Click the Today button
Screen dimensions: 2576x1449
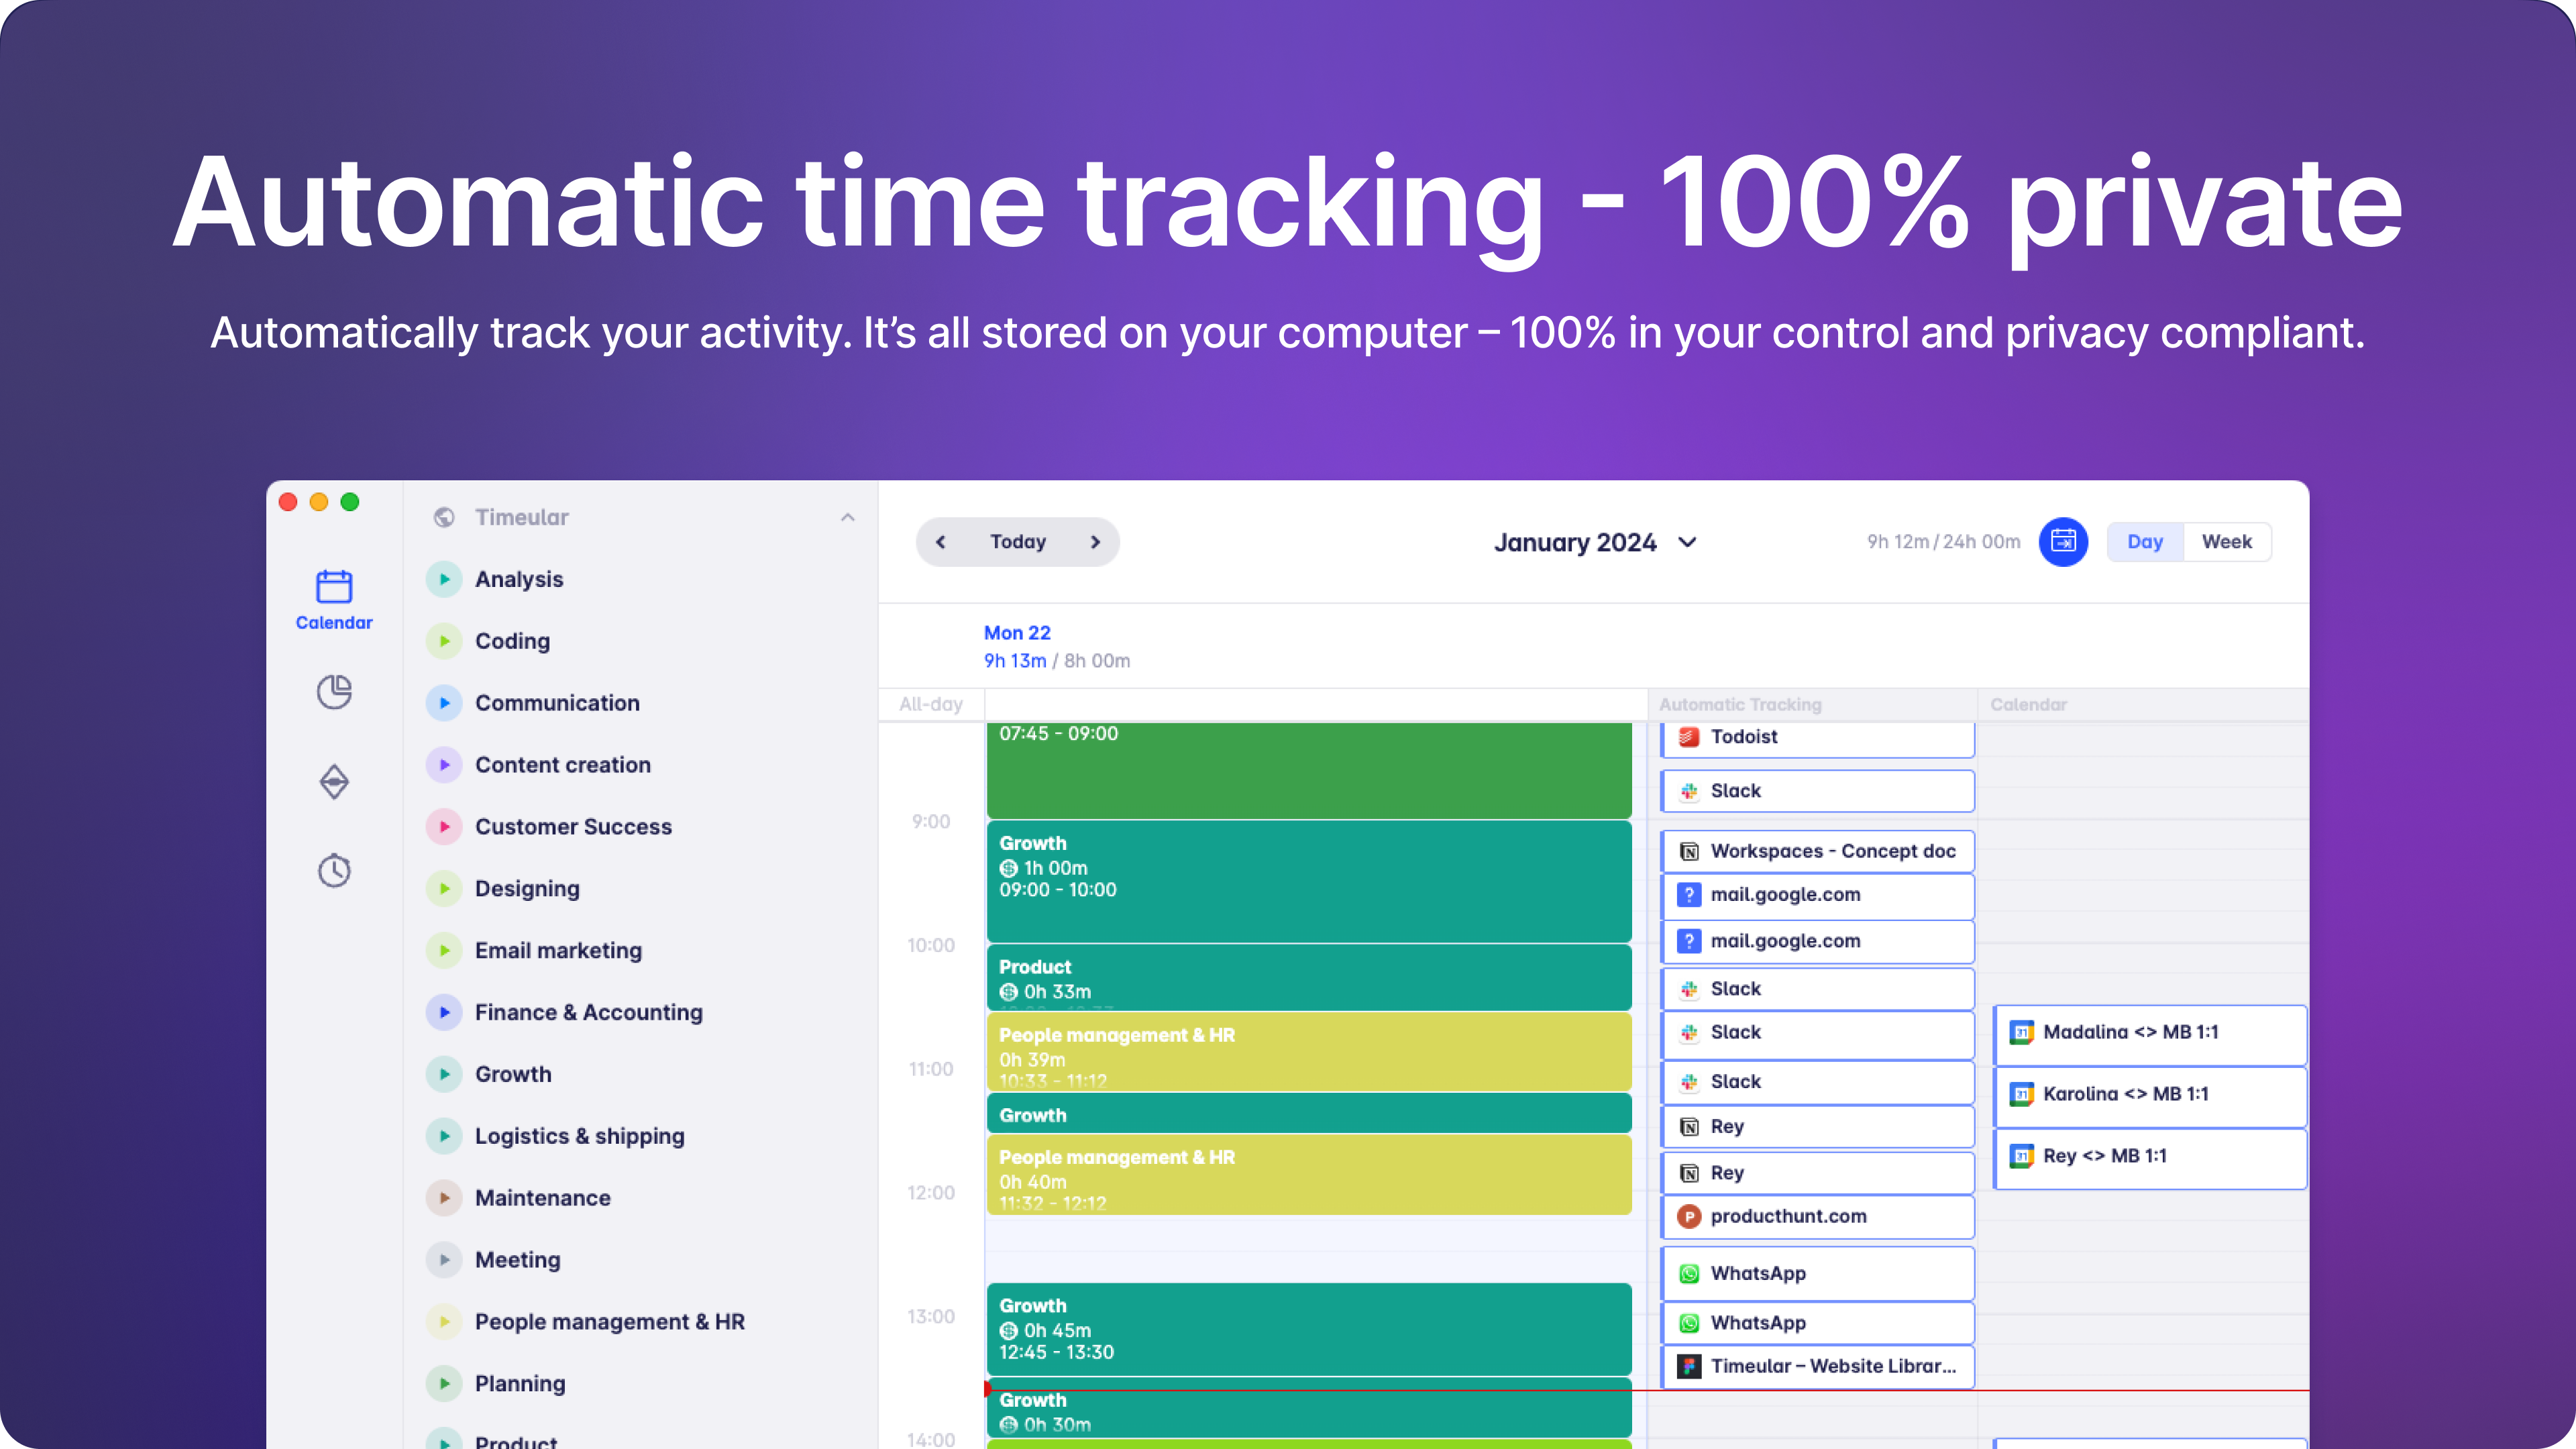click(x=1018, y=542)
